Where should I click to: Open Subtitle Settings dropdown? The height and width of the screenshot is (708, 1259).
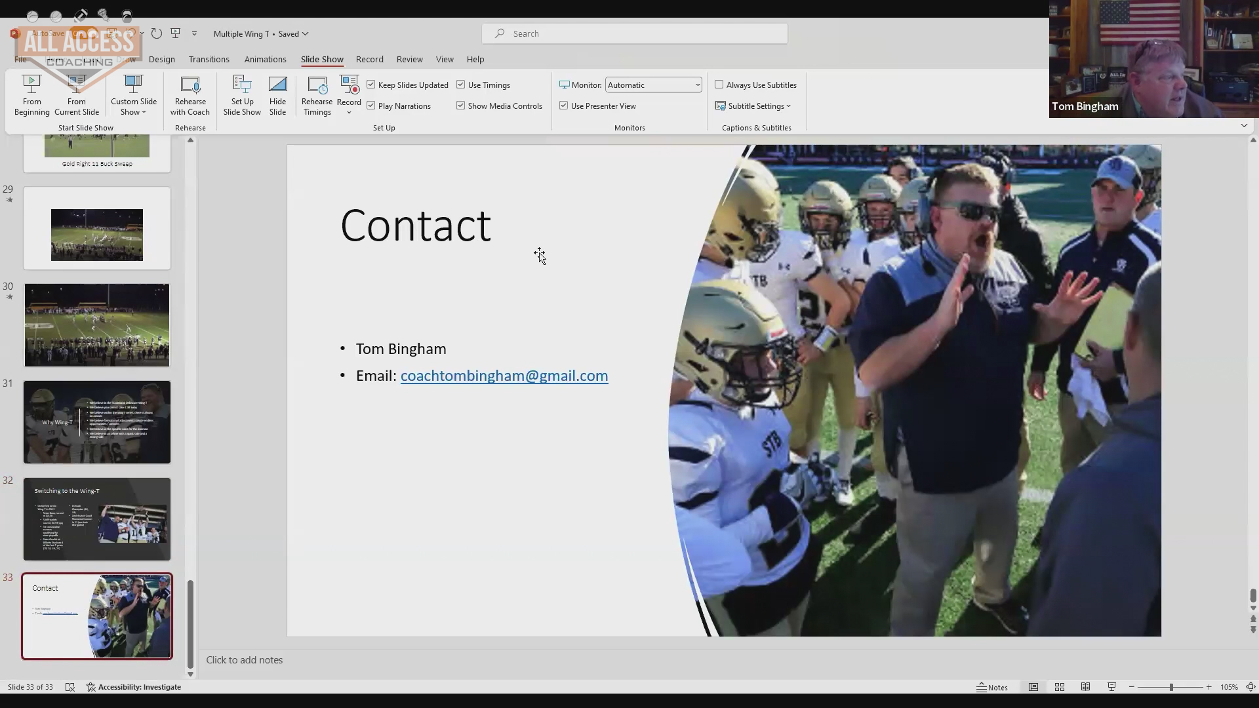[753, 106]
